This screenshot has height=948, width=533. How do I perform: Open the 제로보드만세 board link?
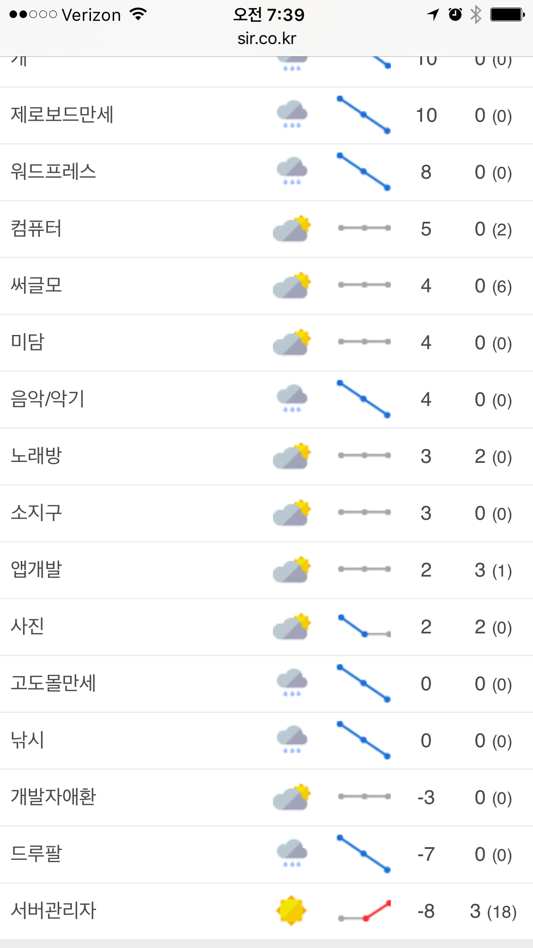coord(62,115)
